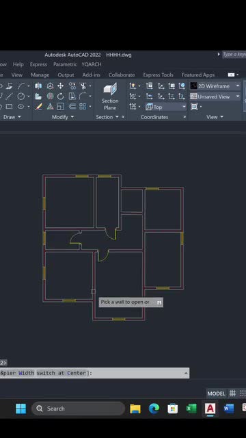The width and height of the screenshot is (246, 438).
Task: Select the Circle tool in Draw panel
Action: [x=21, y=96]
